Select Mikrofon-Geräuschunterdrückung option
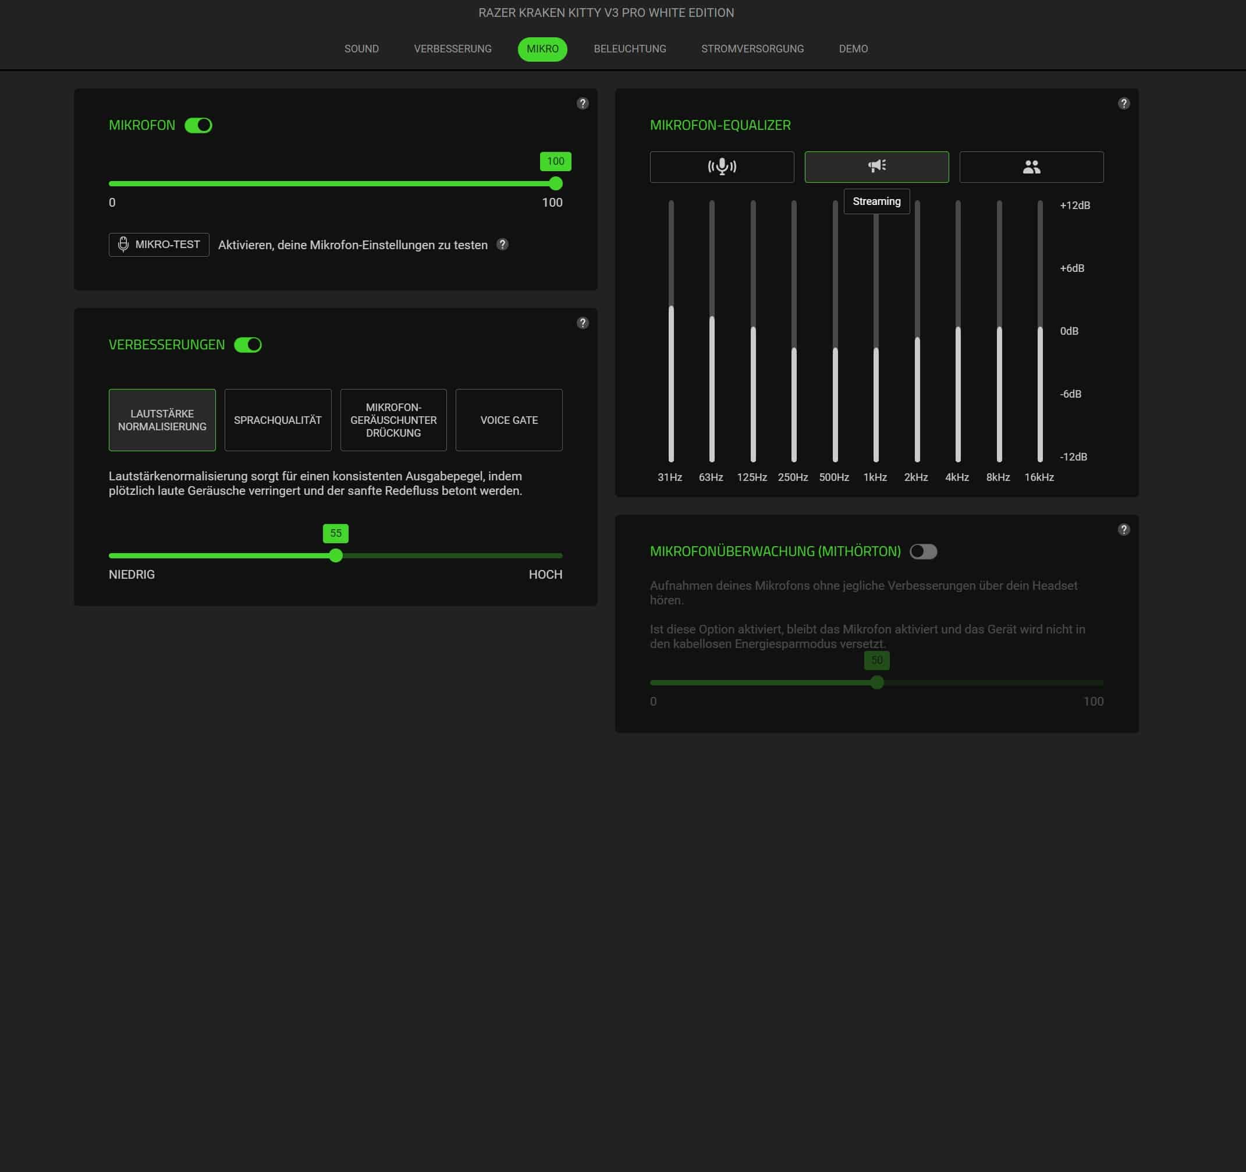Viewport: 1246px width, 1172px height. pyautogui.click(x=393, y=420)
